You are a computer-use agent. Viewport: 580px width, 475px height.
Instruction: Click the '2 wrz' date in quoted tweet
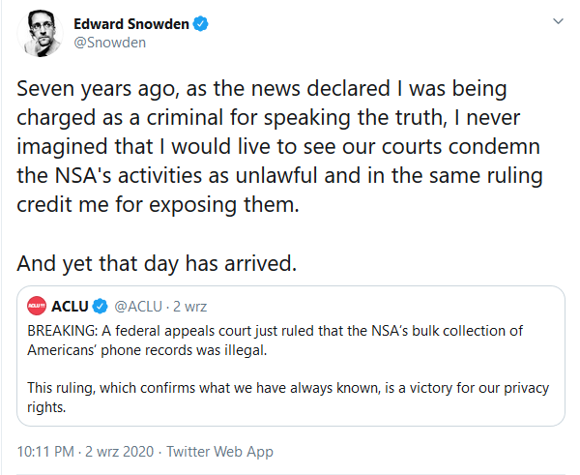coord(188,307)
